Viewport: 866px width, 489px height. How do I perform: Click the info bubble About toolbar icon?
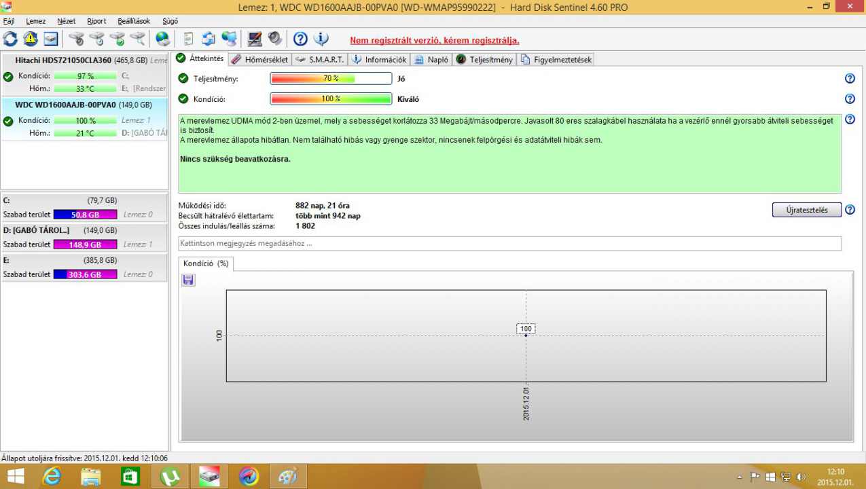[321, 39]
